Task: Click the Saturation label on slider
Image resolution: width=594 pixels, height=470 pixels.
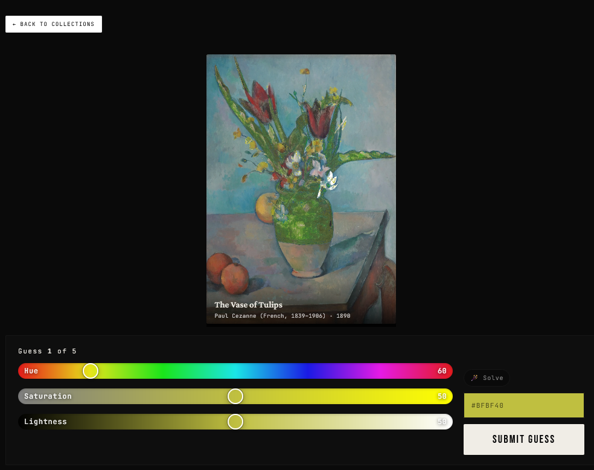Action: click(48, 396)
